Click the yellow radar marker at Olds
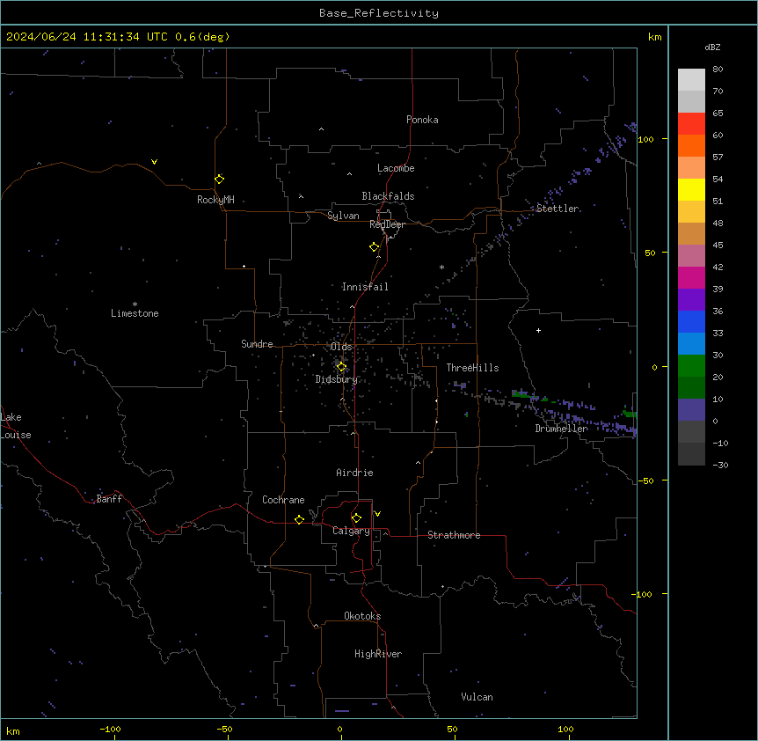The width and height of the screenshot is (758, 741). [x=341, y=367]
